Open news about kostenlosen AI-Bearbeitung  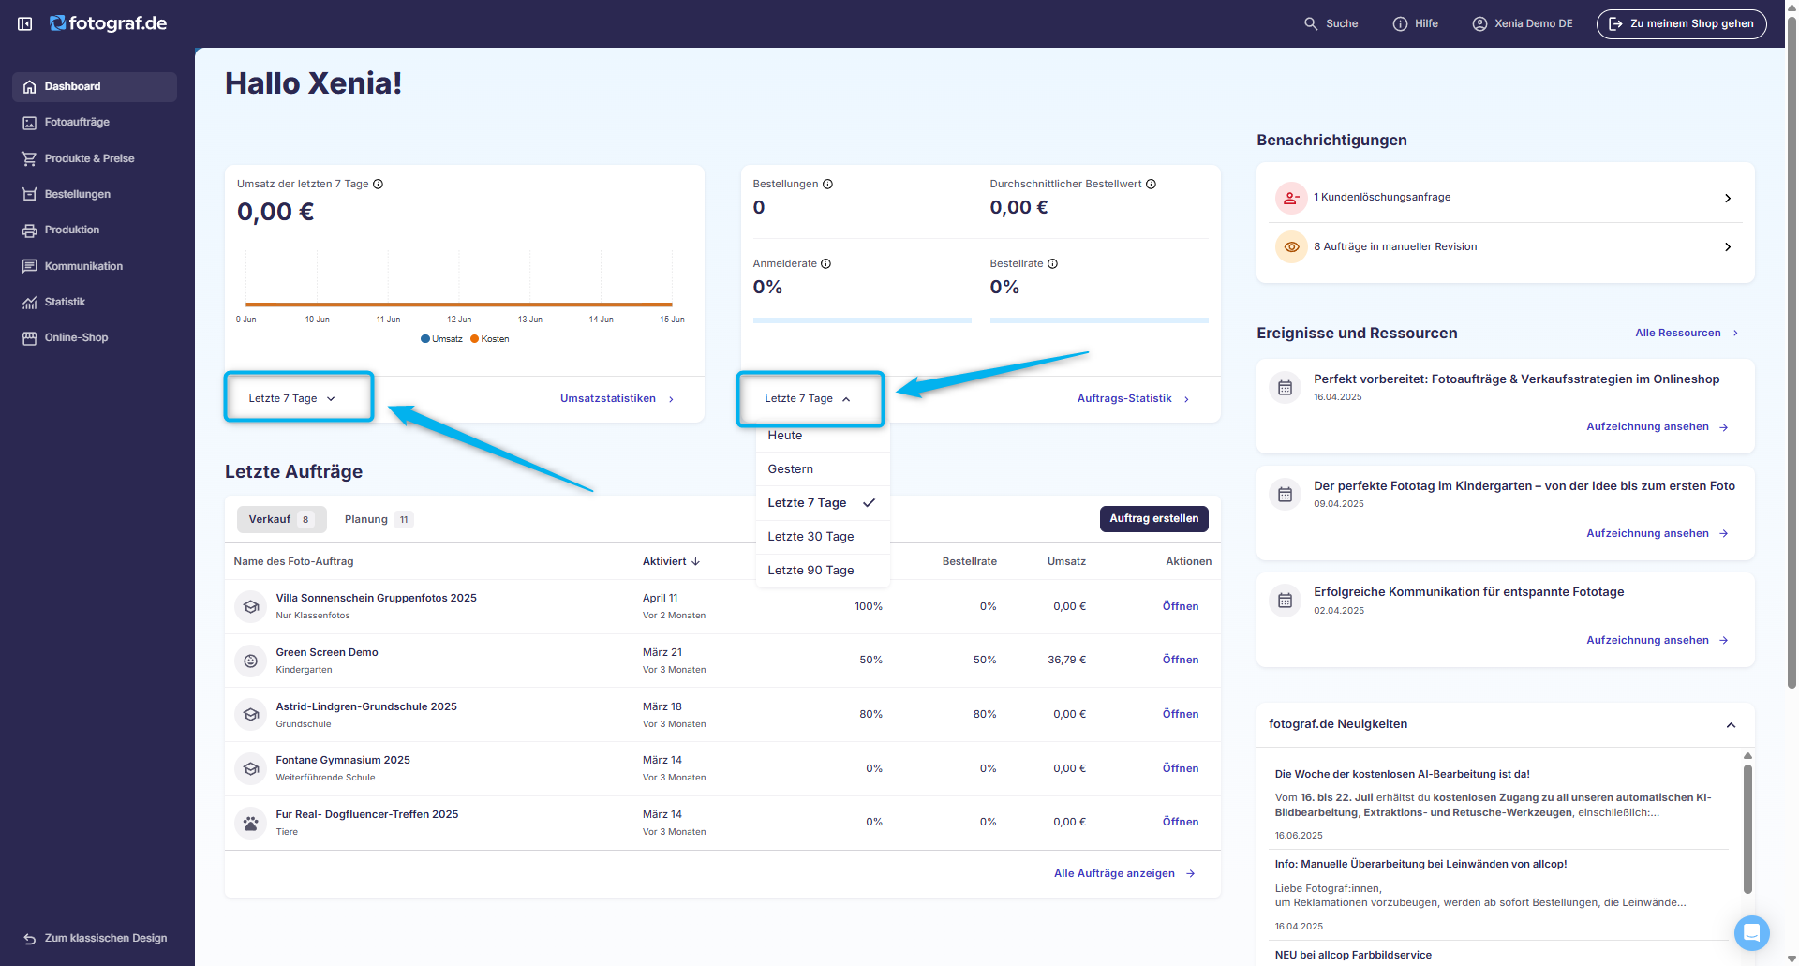click(1402, 774)
